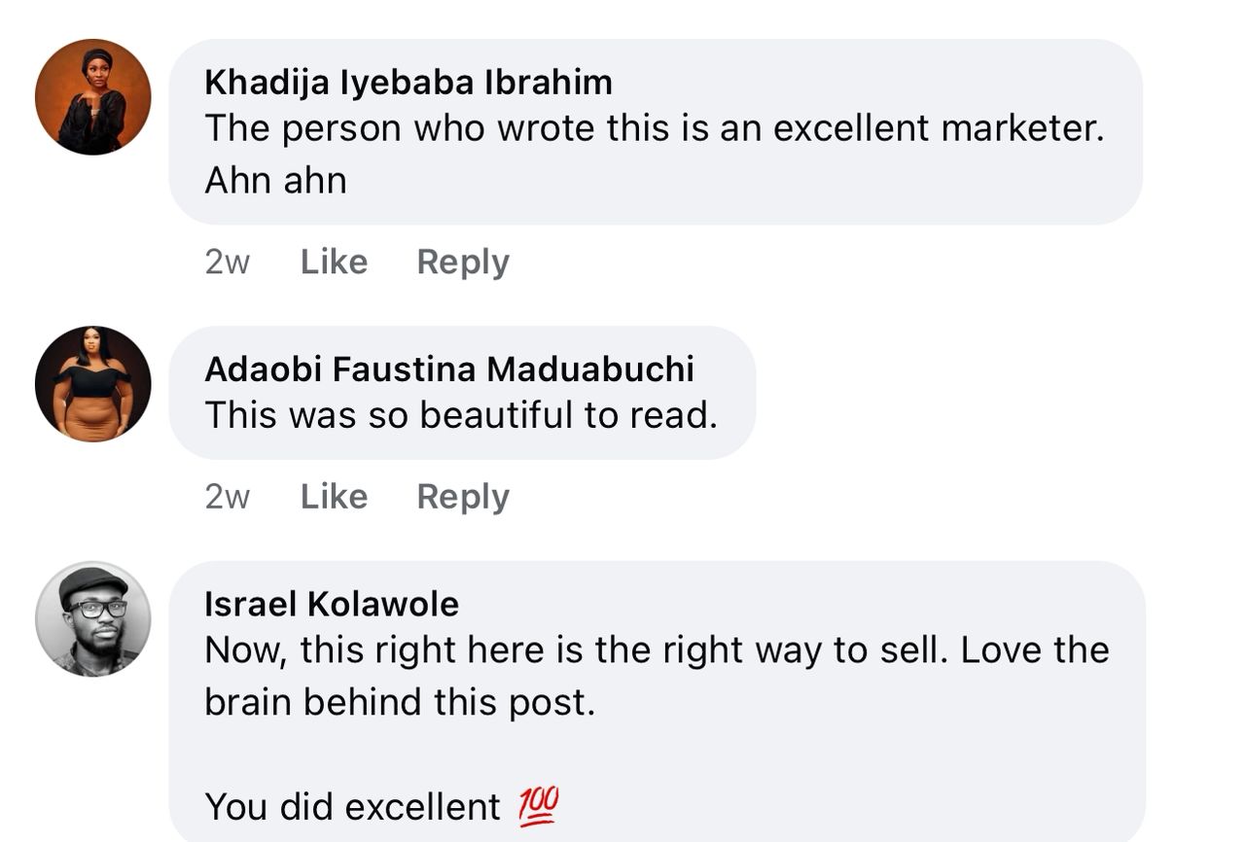The width and height of the screenshot is (1245, 842).
Task: Click the text "This was so beautiful to read."
Action: 461,415
